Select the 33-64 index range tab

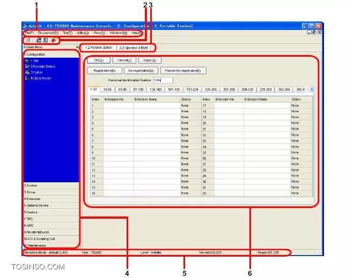[x=107, y=89]
